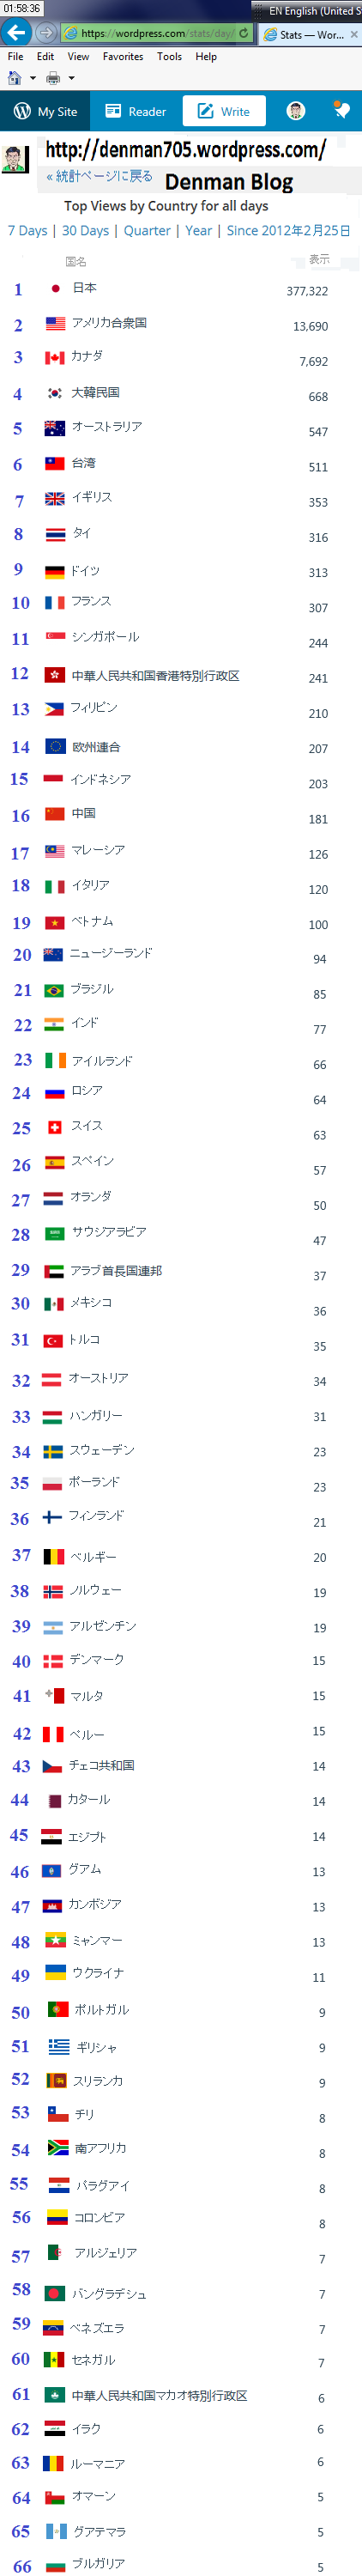Expand the Home button dropdown arrow

33,78
